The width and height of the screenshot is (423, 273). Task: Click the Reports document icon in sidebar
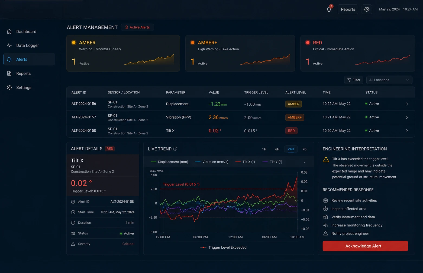tap(9, 73)
